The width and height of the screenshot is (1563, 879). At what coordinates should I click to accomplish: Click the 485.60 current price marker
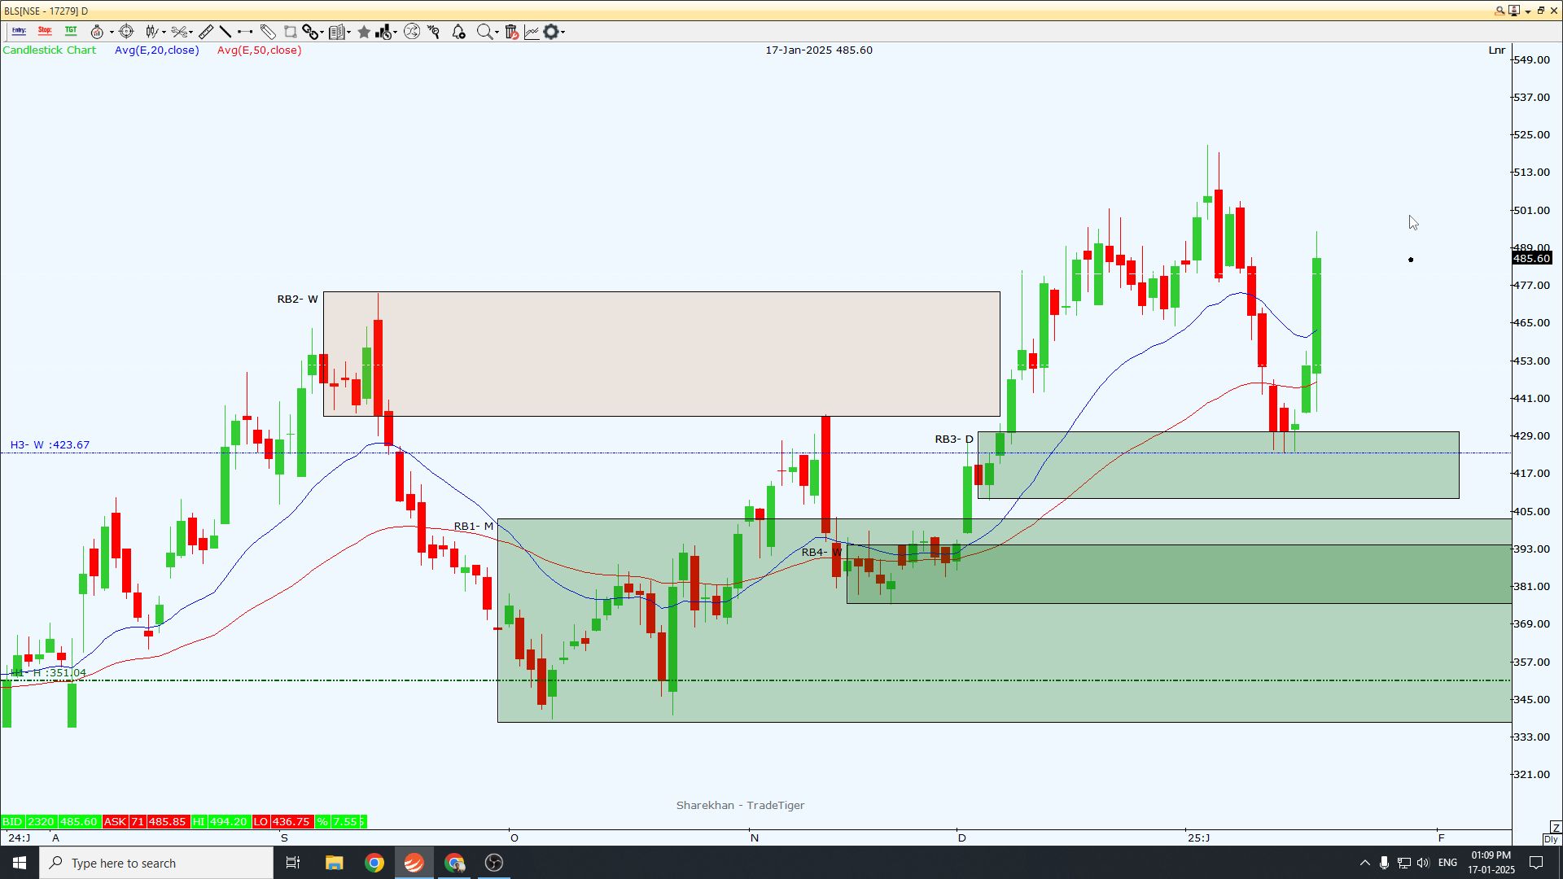click(1532, 259)
